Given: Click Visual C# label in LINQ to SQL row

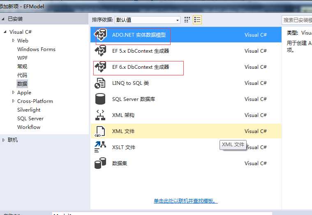Looking at the screenshot, I should [256, 83].
